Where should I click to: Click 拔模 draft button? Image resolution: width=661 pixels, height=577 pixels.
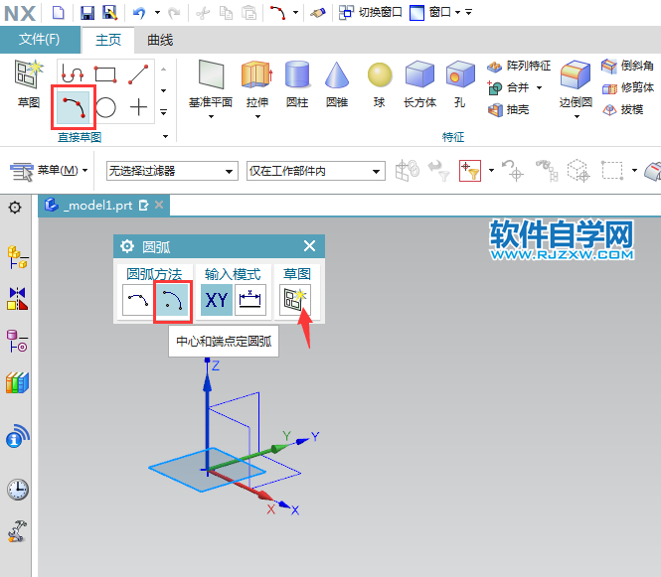(x=622, y=109)
